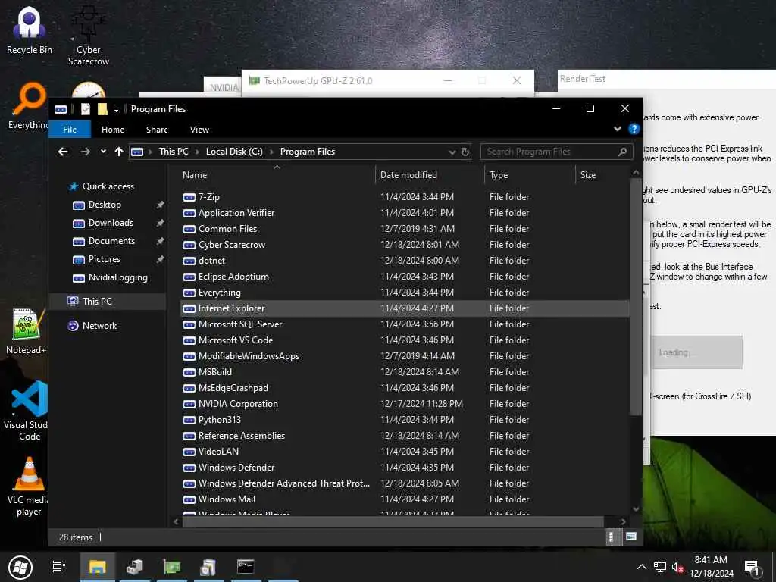776x582 pixels.
Task: Click the Back arrow in Explorer
Action: (x=63, y=152)
